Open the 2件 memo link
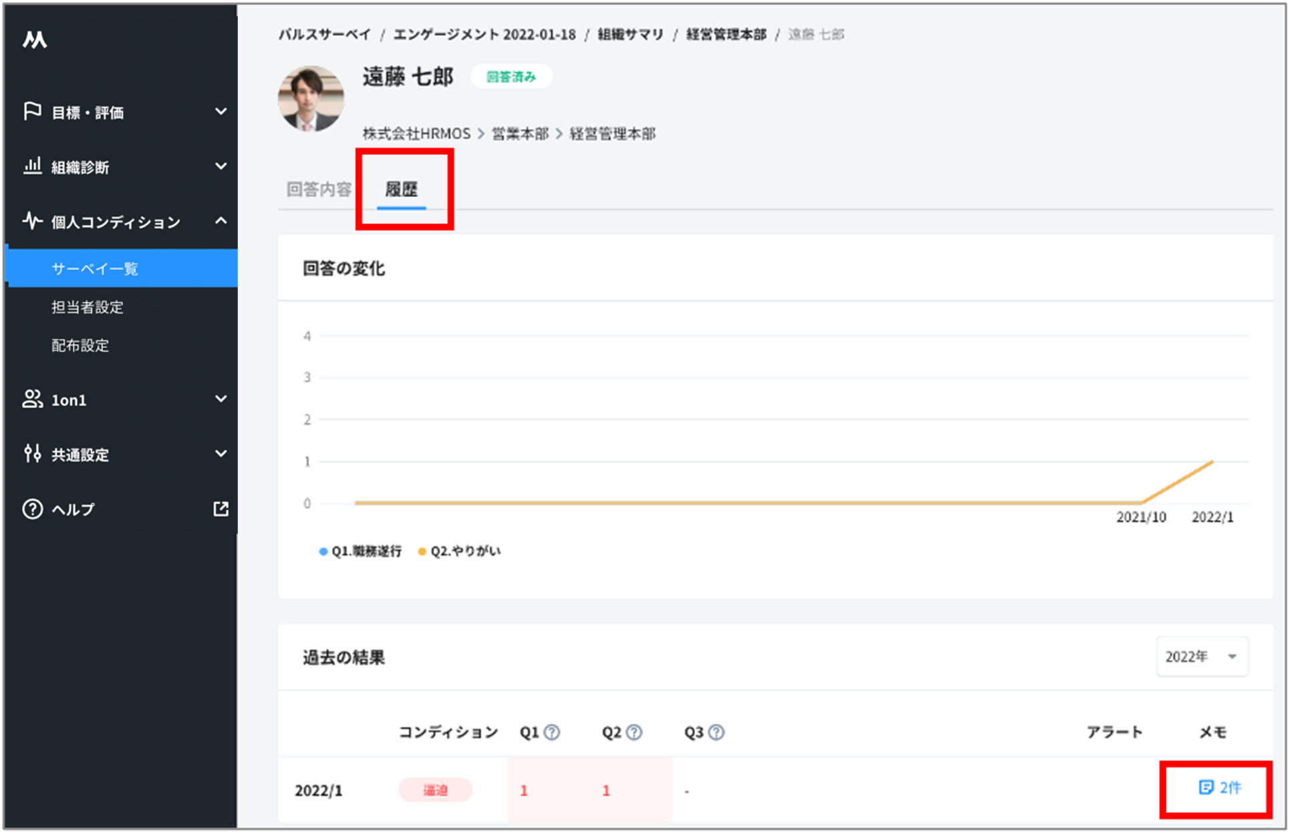The height and width of the screenshot is (832, 1289). click(x=1220, y=788)
